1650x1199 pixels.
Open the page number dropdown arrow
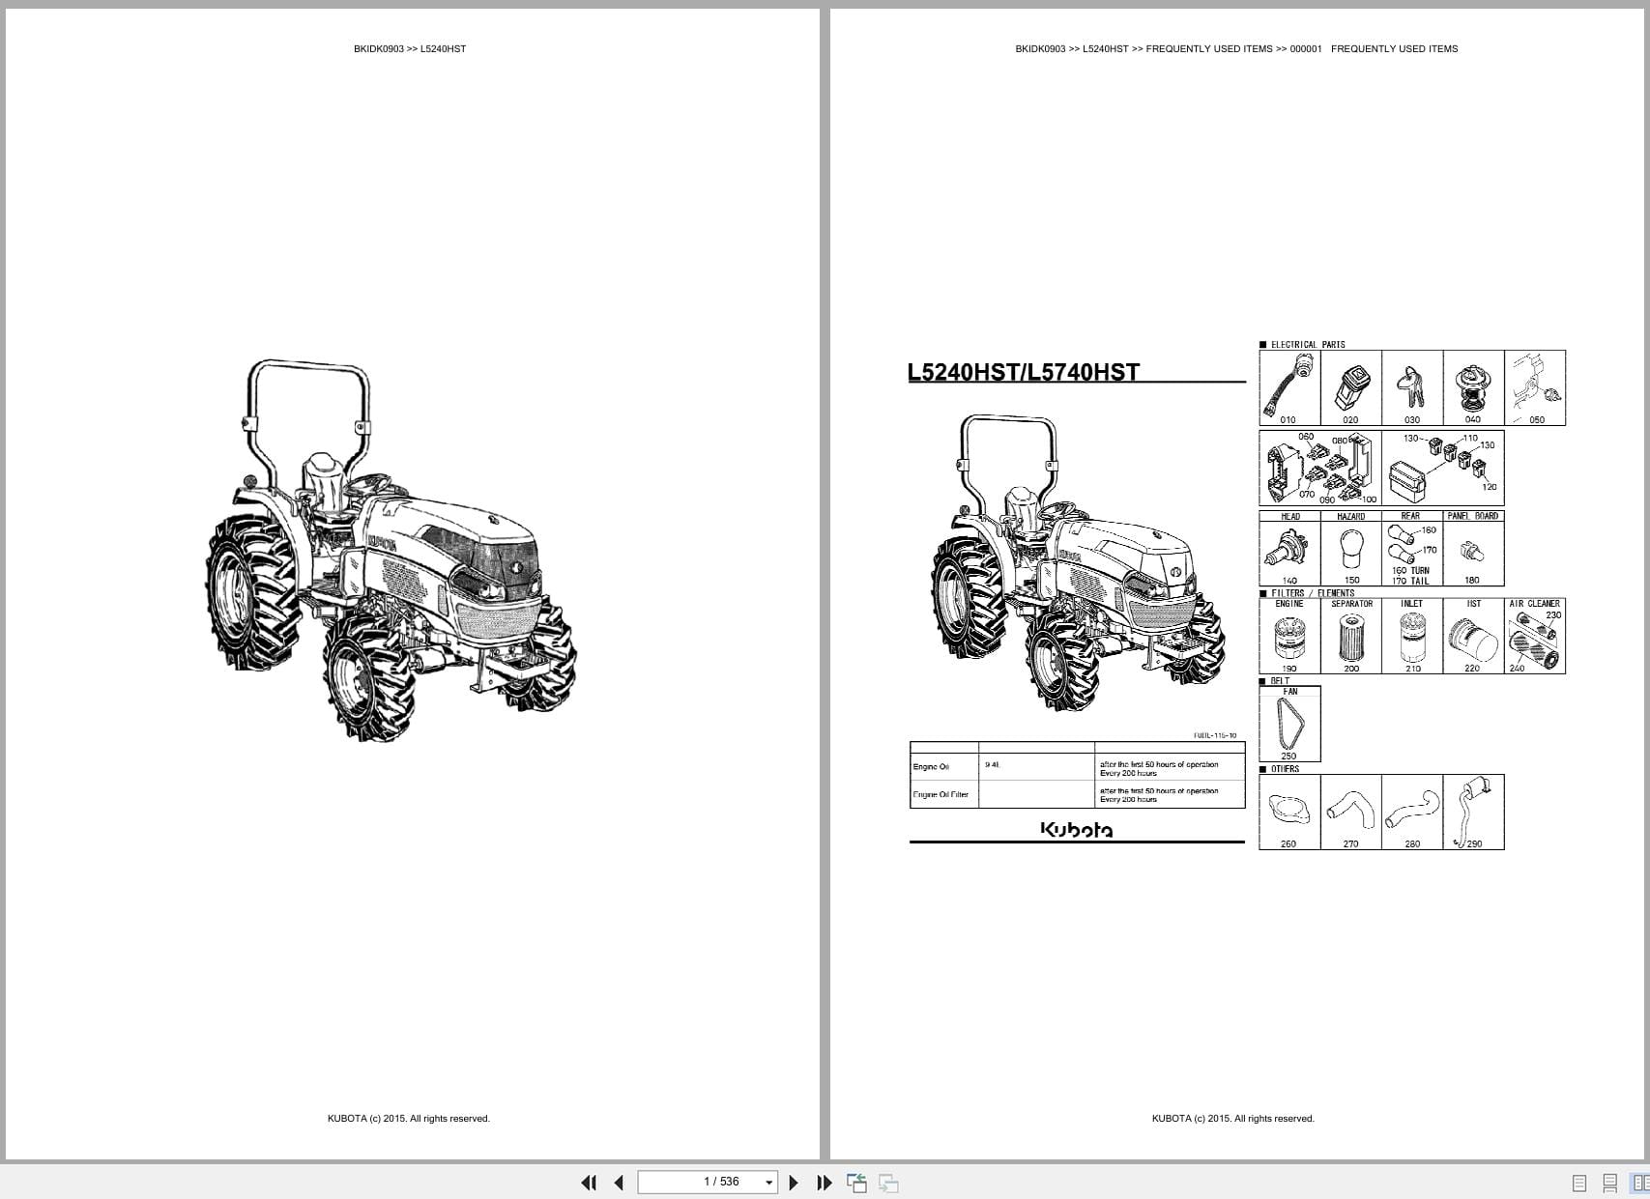pos(769,1183)
